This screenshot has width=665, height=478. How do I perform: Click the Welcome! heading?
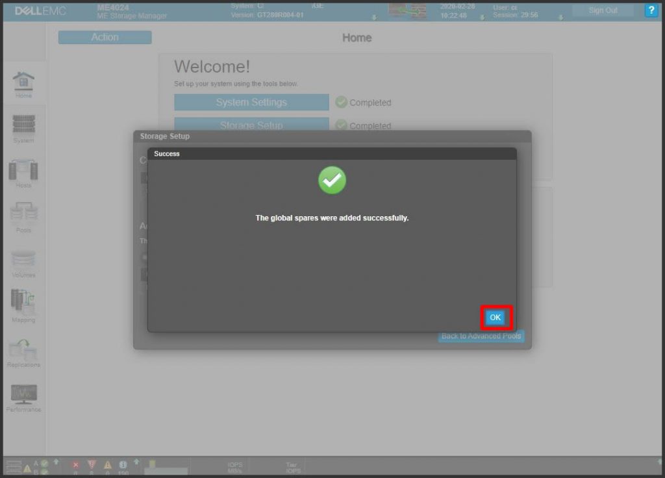tap(212, 67)
